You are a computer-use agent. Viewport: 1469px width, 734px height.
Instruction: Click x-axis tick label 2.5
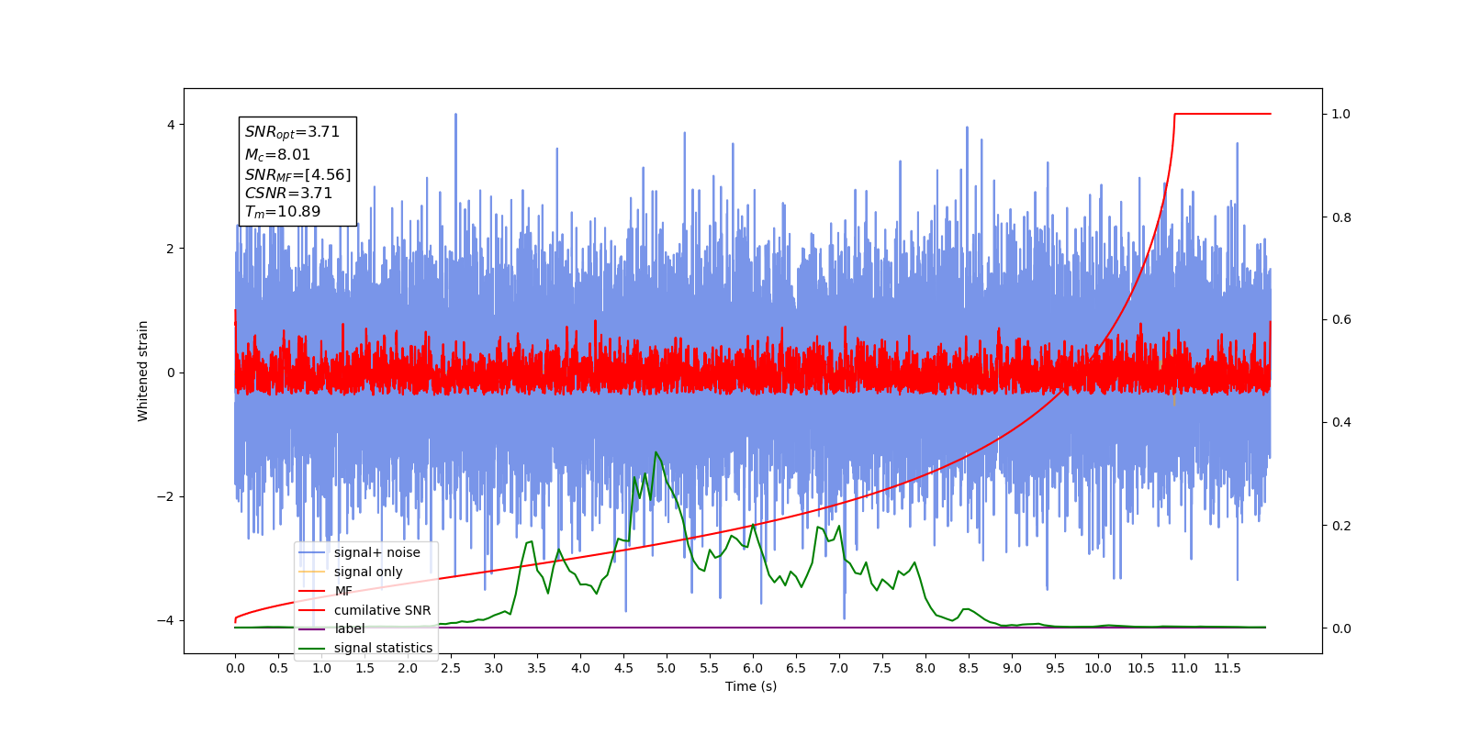pyautogui.click(x=451, y=668)
